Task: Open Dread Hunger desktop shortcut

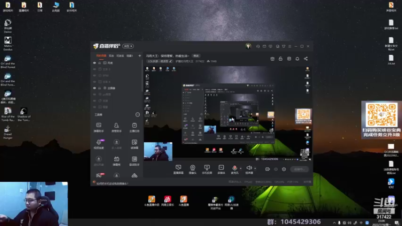Action: coord(8,133)
